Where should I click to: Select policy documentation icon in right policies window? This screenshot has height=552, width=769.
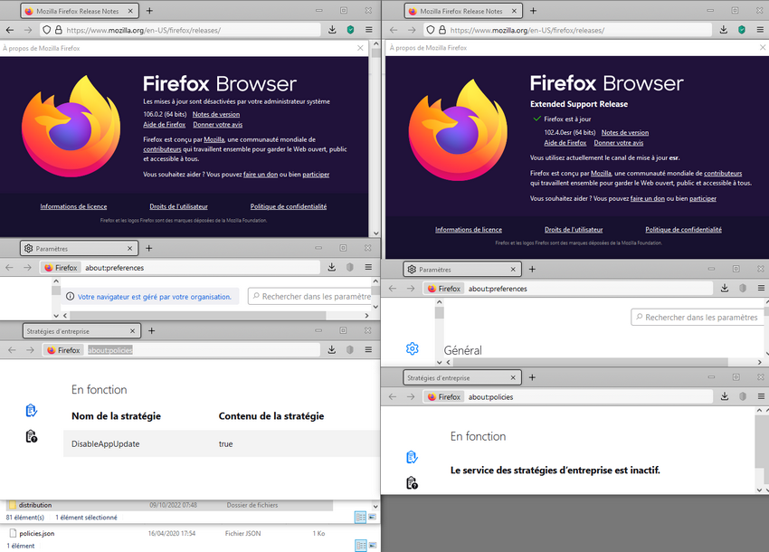pyautogui.click(x=412, y=483)
